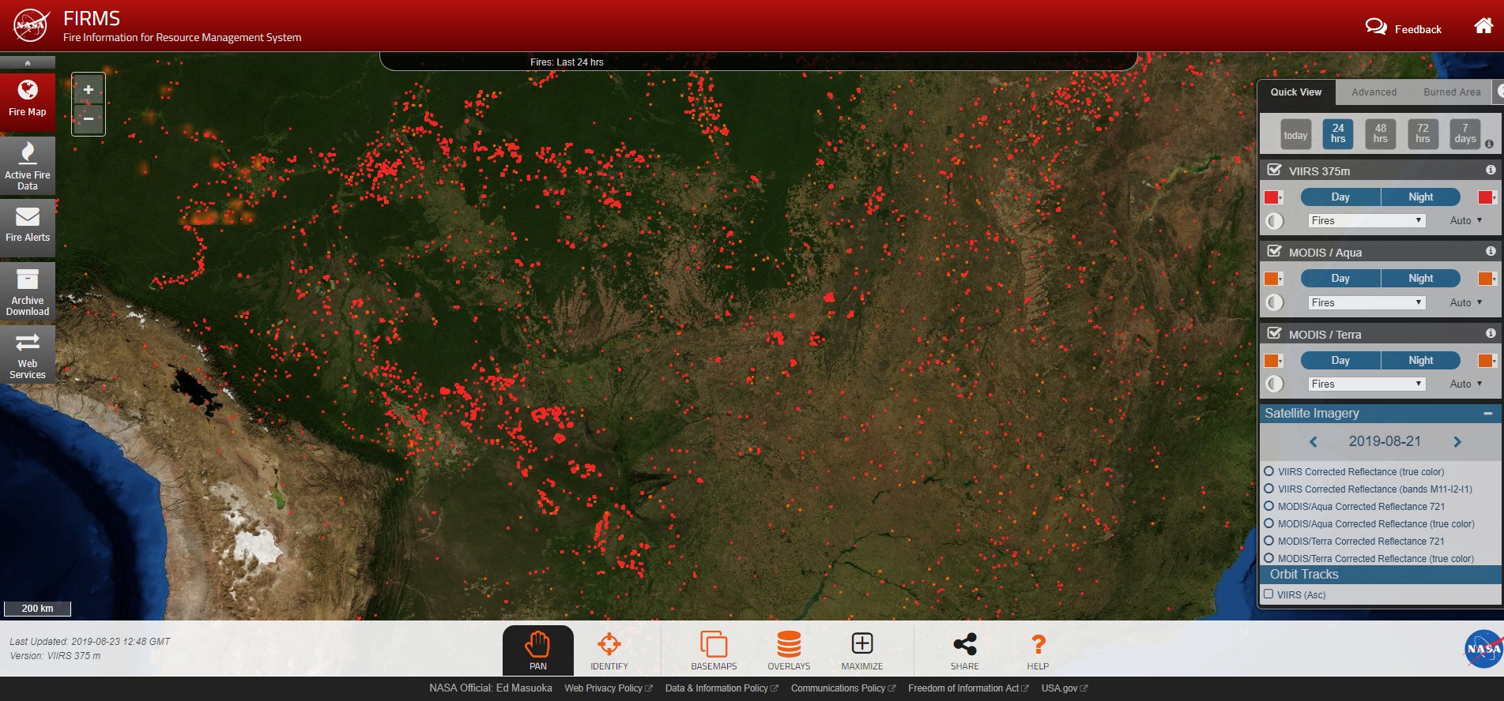Image resolution: width=1504 pixels, height=701 pixels.
Task: Click the NASA logo in the header
Action: click(32, 26)
